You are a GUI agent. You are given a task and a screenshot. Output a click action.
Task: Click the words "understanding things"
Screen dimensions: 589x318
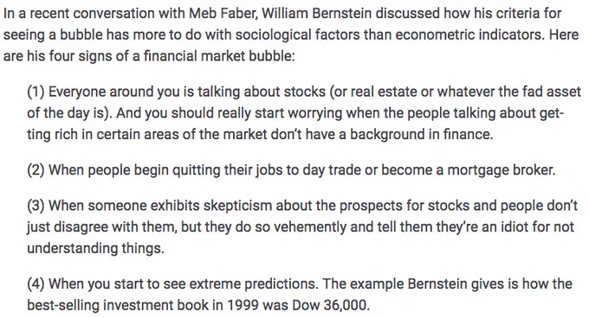click(x=95, y=248)
